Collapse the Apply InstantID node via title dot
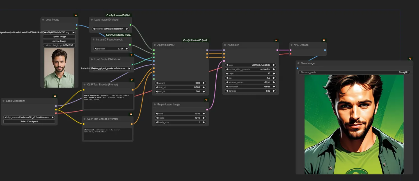 point(155,45)
